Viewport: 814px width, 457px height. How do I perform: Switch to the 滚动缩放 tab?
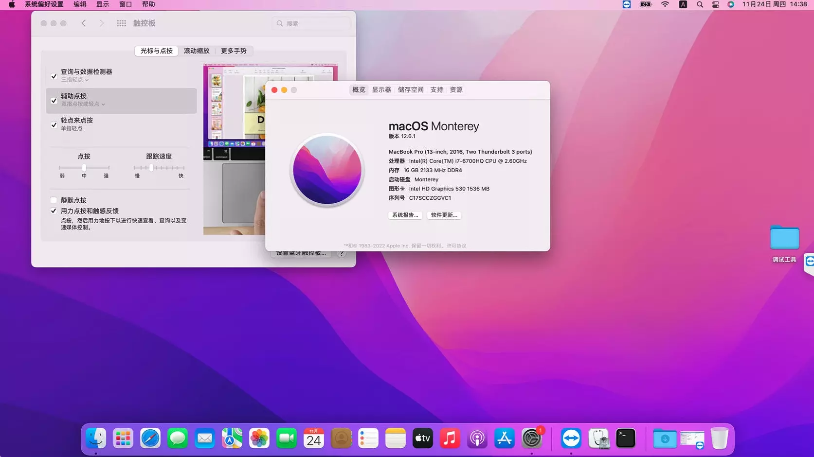click(x=197, y=51)
